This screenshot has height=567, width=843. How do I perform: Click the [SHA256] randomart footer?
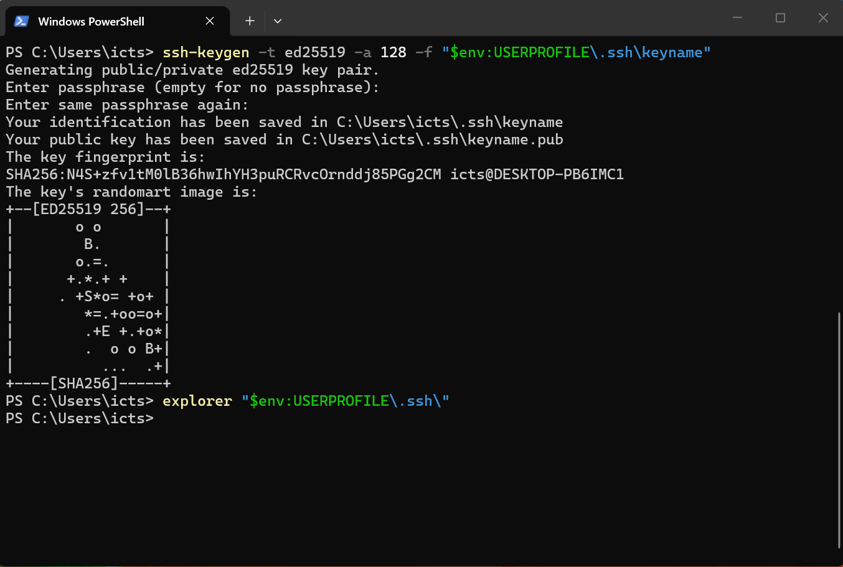tap(84, 384)
